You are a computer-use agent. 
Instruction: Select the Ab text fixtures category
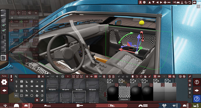tap(42, 81)
